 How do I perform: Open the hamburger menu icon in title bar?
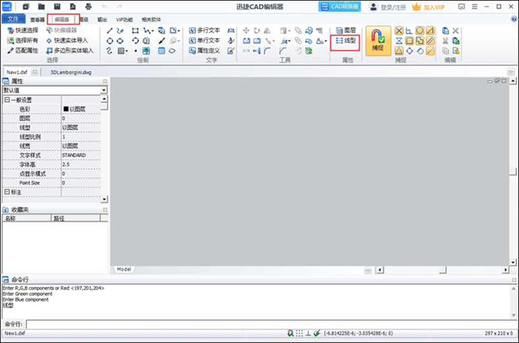pyautogui.click(x=475, y=7)
